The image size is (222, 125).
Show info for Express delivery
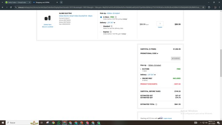(111, 32)
